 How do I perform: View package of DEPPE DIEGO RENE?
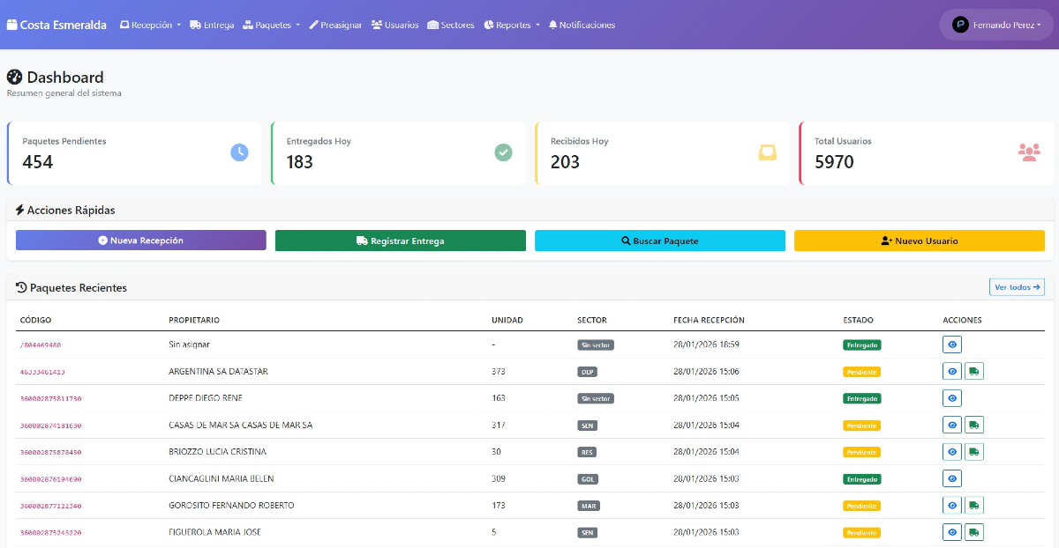coord(952,398)
